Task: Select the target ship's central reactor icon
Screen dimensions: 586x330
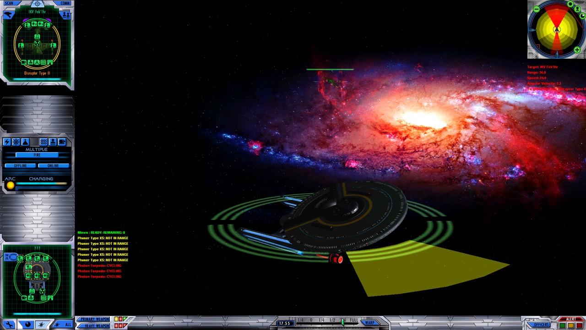Action: (37, 43)
